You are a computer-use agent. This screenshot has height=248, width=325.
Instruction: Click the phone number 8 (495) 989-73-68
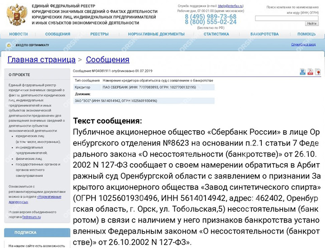click(x=211, y=16)
